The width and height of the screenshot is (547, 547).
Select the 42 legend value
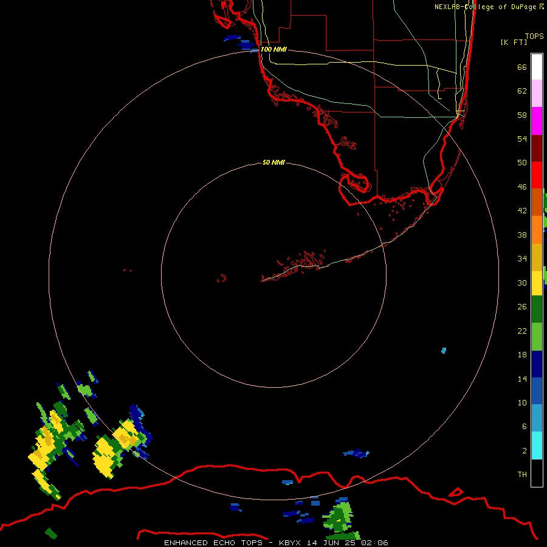[x=522, y=210]
